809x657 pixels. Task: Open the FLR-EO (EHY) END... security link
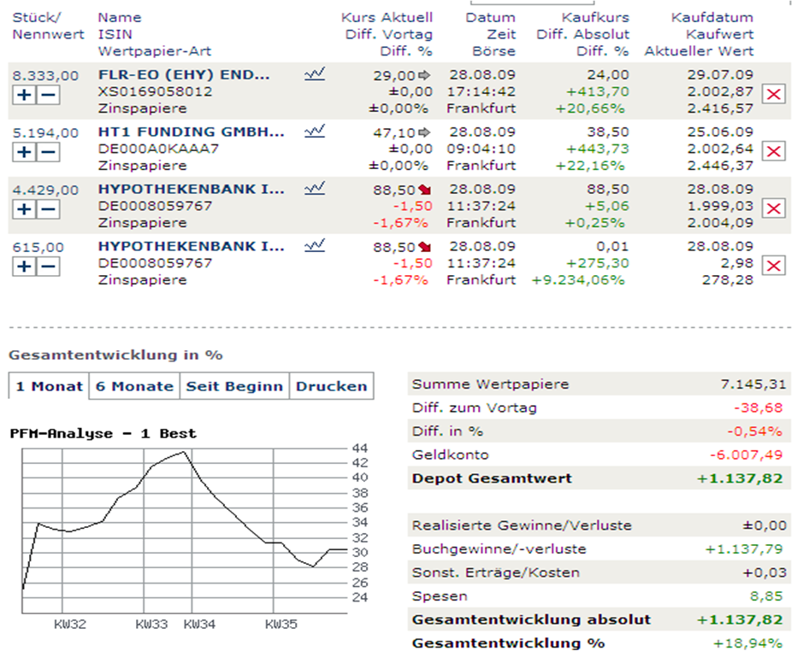tap(184, 75)
